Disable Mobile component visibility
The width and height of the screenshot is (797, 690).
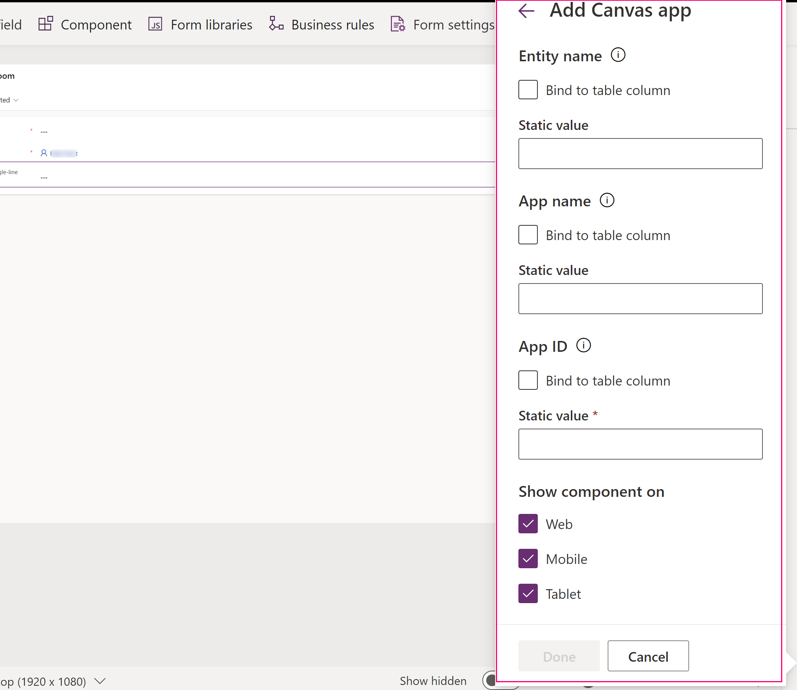pyautogui.click(x=528, y=559)
